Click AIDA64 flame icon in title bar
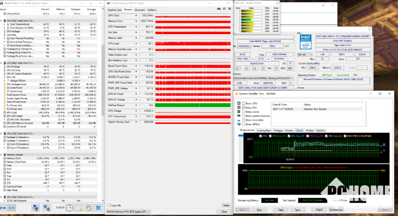398x216 pixels. coord(237,94)
